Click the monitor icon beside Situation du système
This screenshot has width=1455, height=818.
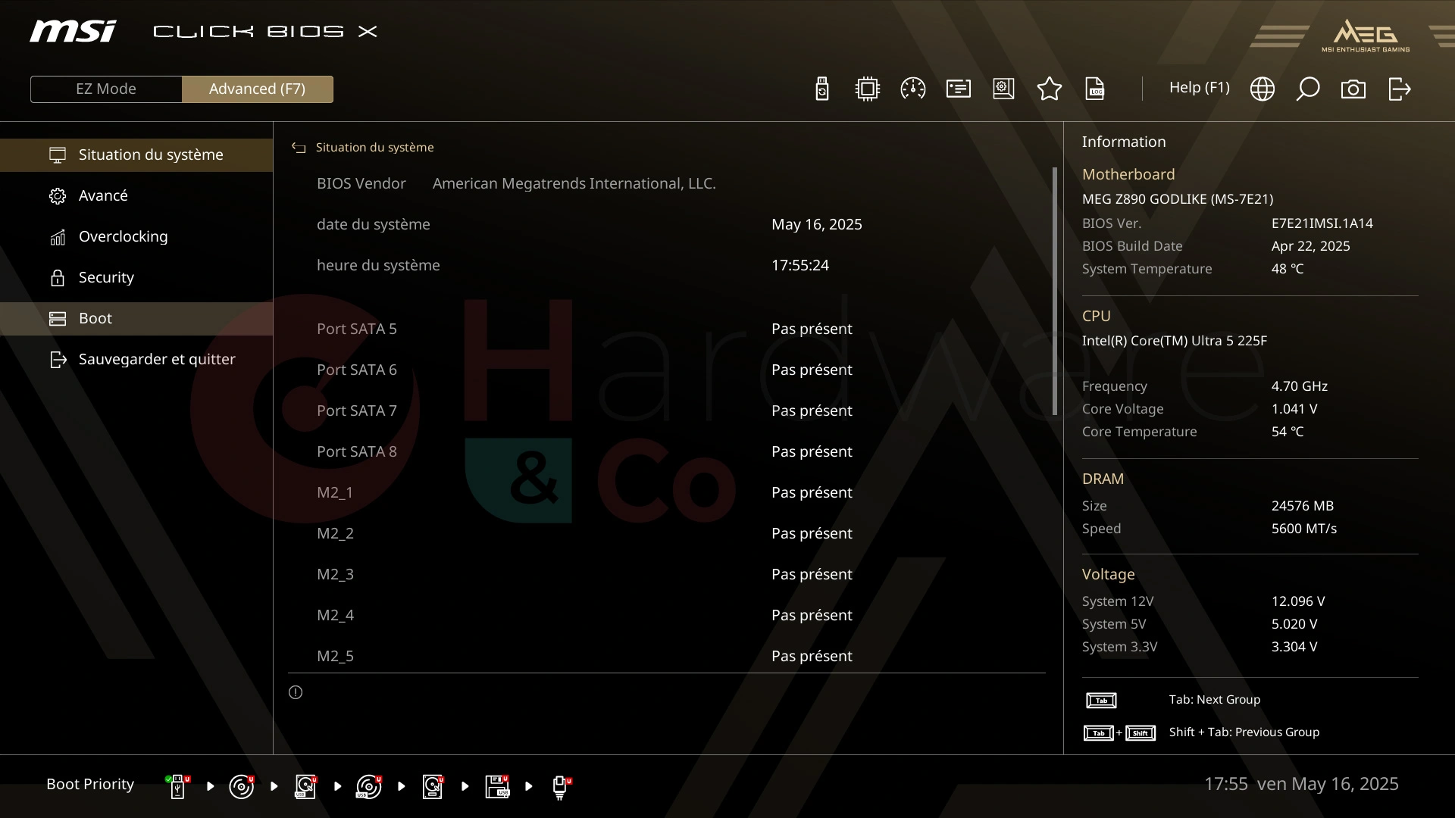[x=58, y=155]
